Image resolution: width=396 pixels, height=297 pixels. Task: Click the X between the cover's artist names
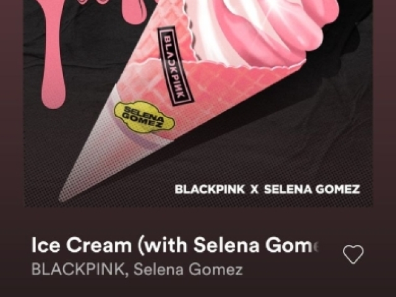pyautogui.click(x=254, y=189)
